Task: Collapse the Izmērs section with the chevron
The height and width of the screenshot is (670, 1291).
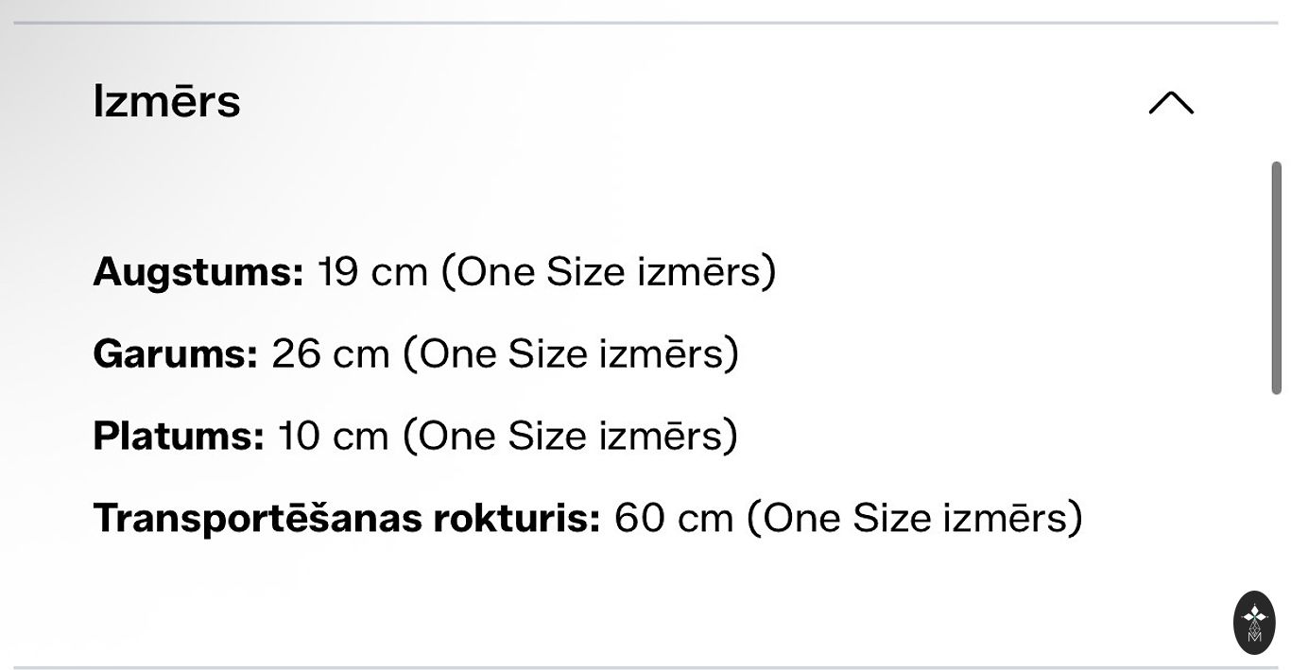Action: (1171, 102)
